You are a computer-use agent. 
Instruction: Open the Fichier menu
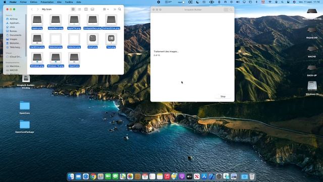click(23, 2)
